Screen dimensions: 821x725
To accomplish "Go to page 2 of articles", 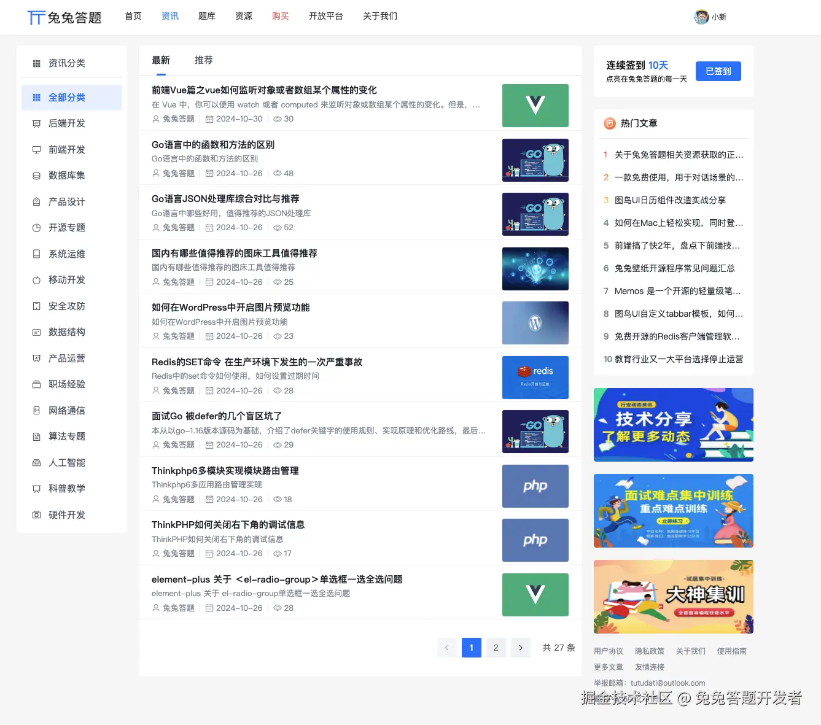I will 496,647.
